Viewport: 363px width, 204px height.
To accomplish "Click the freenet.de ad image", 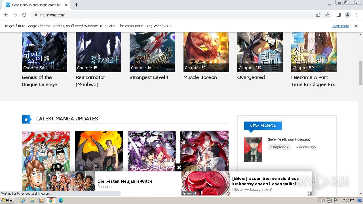I will (x=71, y=183).
